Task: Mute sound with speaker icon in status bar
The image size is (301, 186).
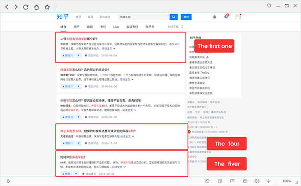Action: coord(257,181)
